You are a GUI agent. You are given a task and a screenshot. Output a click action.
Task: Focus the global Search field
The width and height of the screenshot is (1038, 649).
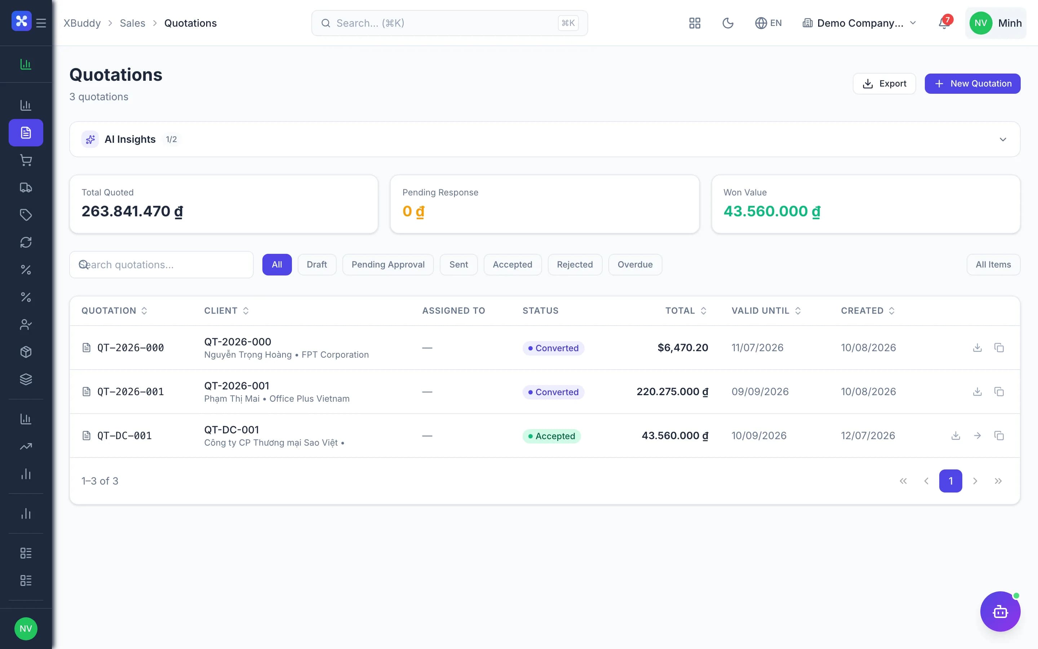(449, 23)
